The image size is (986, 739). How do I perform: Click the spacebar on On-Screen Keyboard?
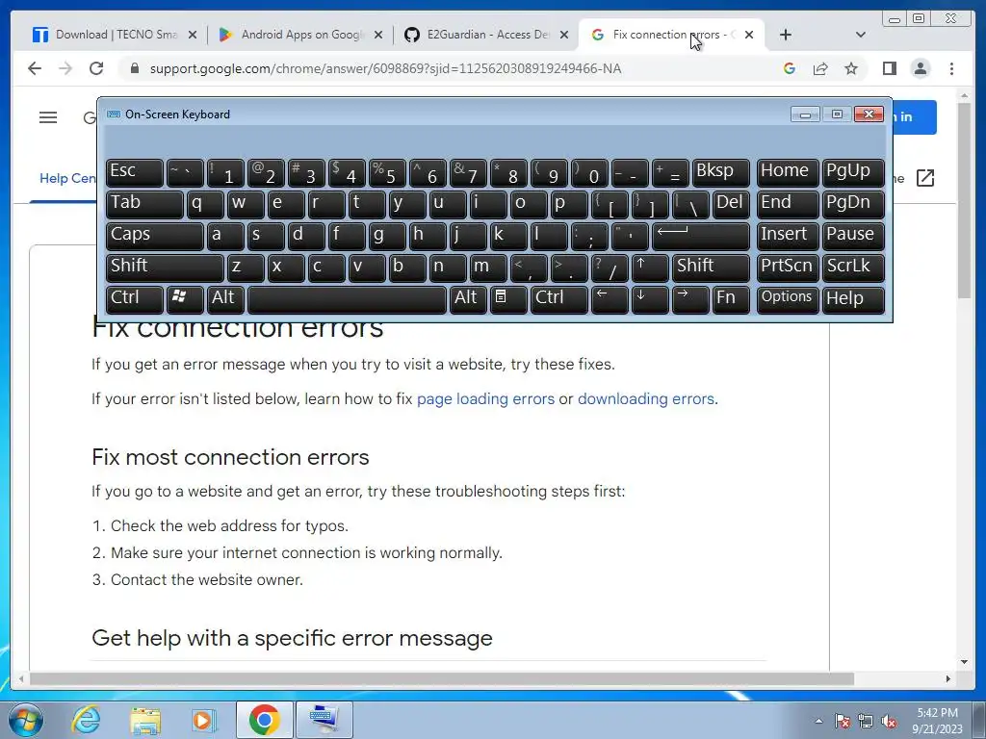[x=347, y=300]
